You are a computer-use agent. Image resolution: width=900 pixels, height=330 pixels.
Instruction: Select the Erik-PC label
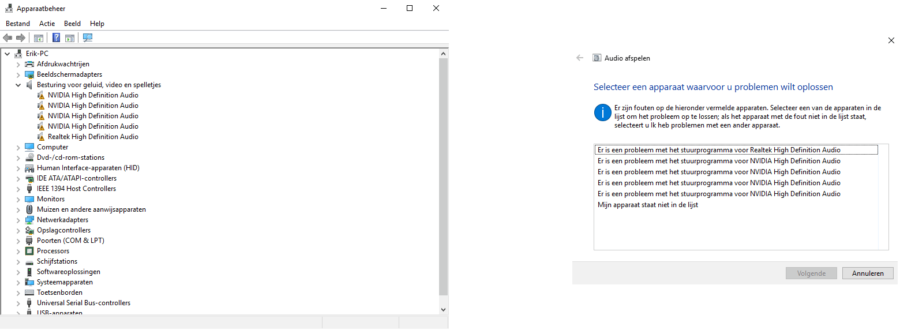point(37,54)
